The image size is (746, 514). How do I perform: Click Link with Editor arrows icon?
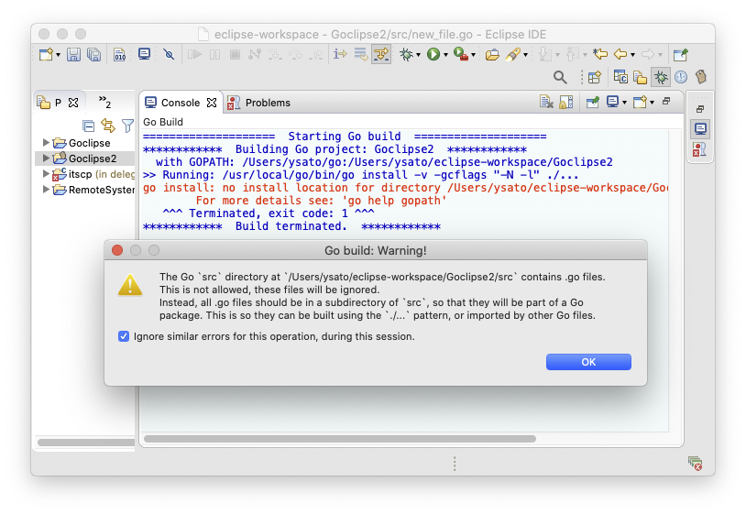[x=108, y=126]
